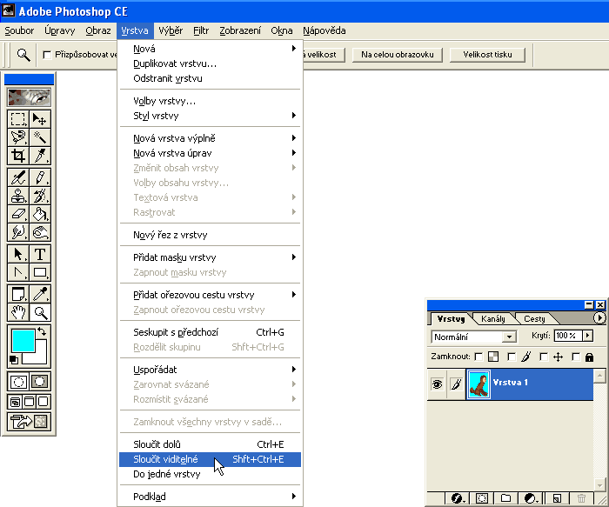
Task: Swap foreground and background colors
Action: pos(42,332)
